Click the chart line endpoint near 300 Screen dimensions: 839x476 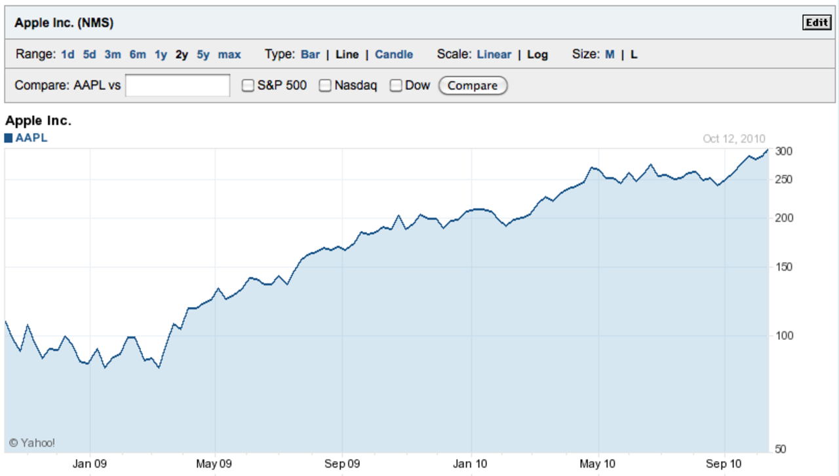click(x=767, y=150)
